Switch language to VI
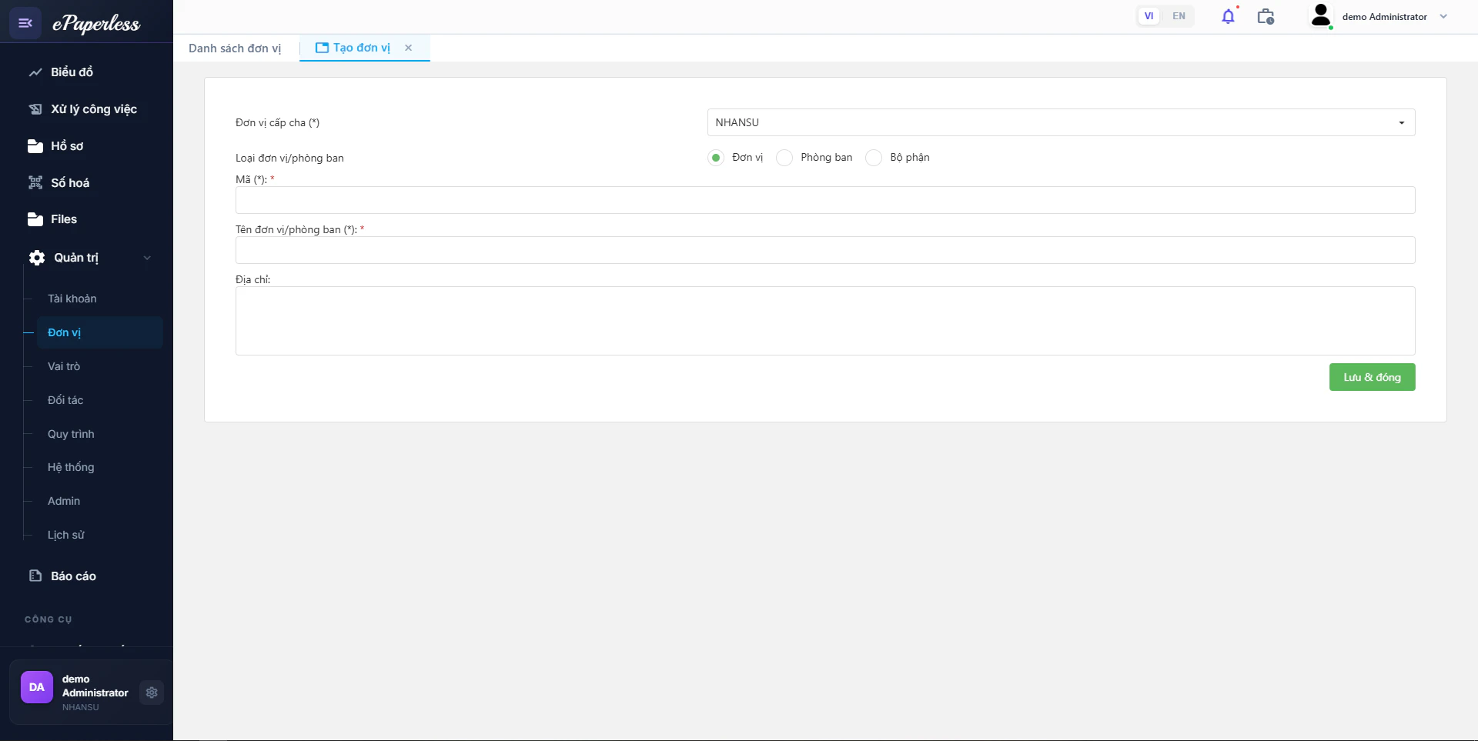The height and width of the screenshot is (741, 1478). (x=1149, y=16)
